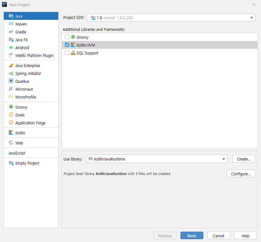Image resolution: width=261 pixels, height=242 pixels.
Task: Click the Application Forge icon
Action: [11, 123]
